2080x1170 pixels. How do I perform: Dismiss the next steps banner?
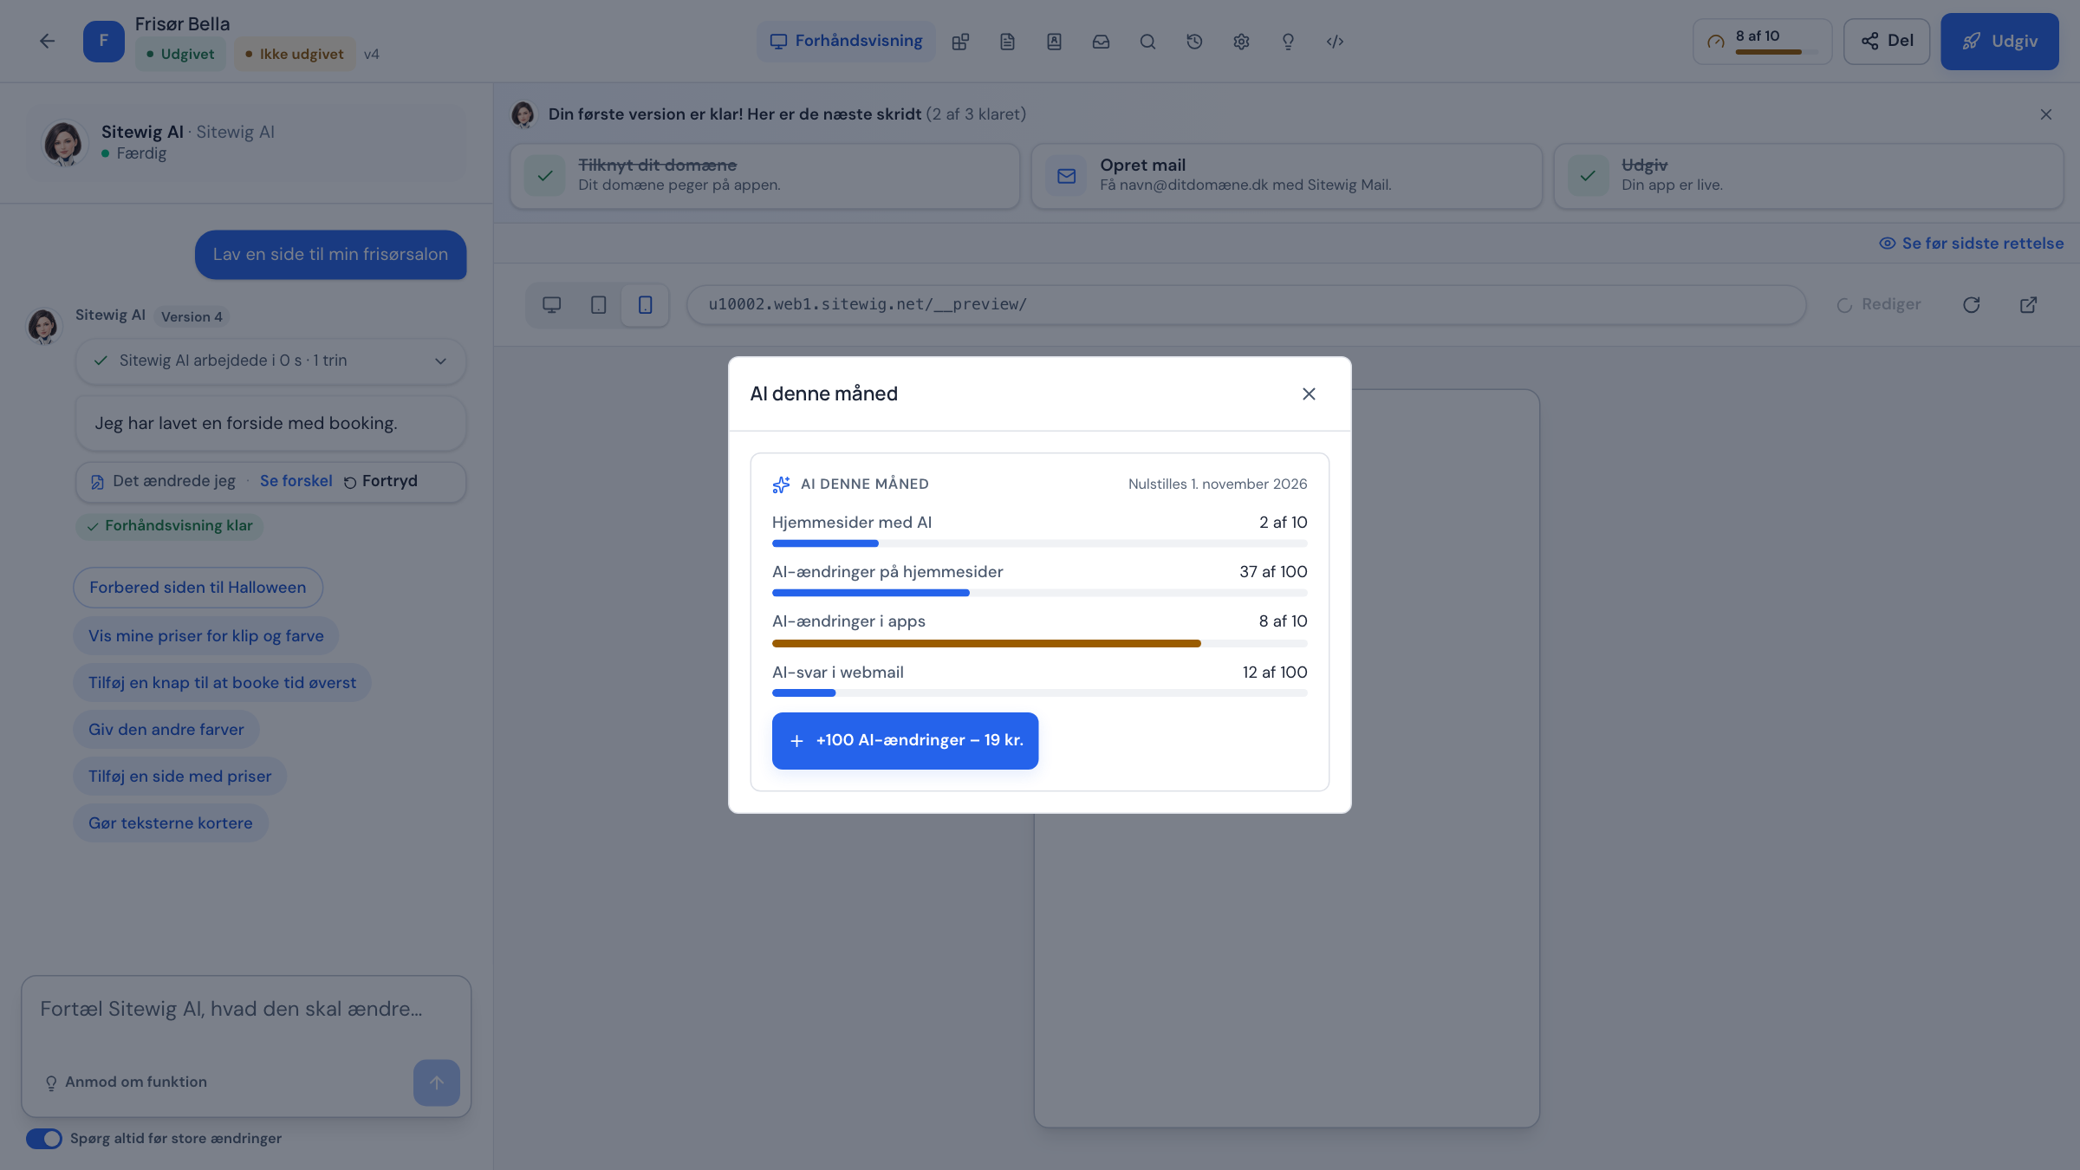point(2045,114)
